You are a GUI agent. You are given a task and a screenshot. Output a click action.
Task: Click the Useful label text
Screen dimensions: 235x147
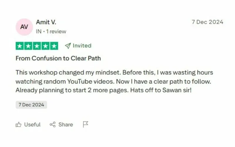pyautogui.click(x=32, y=125)
